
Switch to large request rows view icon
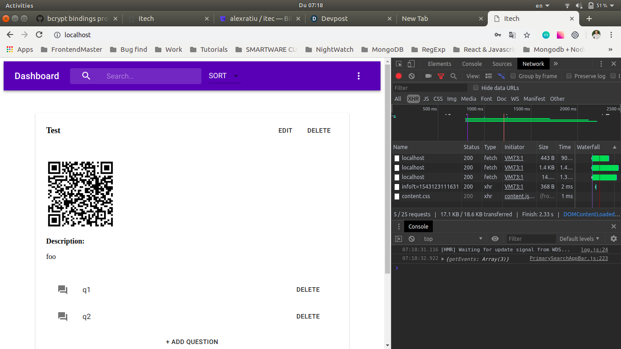(x=489, y=76)
